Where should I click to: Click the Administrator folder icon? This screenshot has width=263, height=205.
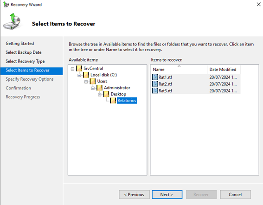click(x=99, y=88)
